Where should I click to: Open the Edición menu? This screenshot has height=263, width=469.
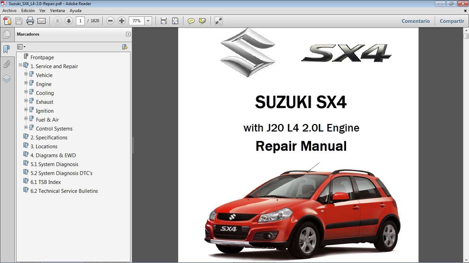(28, 11)
